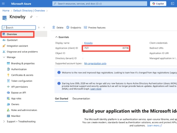
Task: Open the Owners page
Action: tap(15, 104)
